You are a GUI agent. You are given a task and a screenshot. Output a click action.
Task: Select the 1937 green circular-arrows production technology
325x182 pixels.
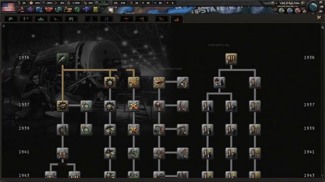click(x=86, y=106)
